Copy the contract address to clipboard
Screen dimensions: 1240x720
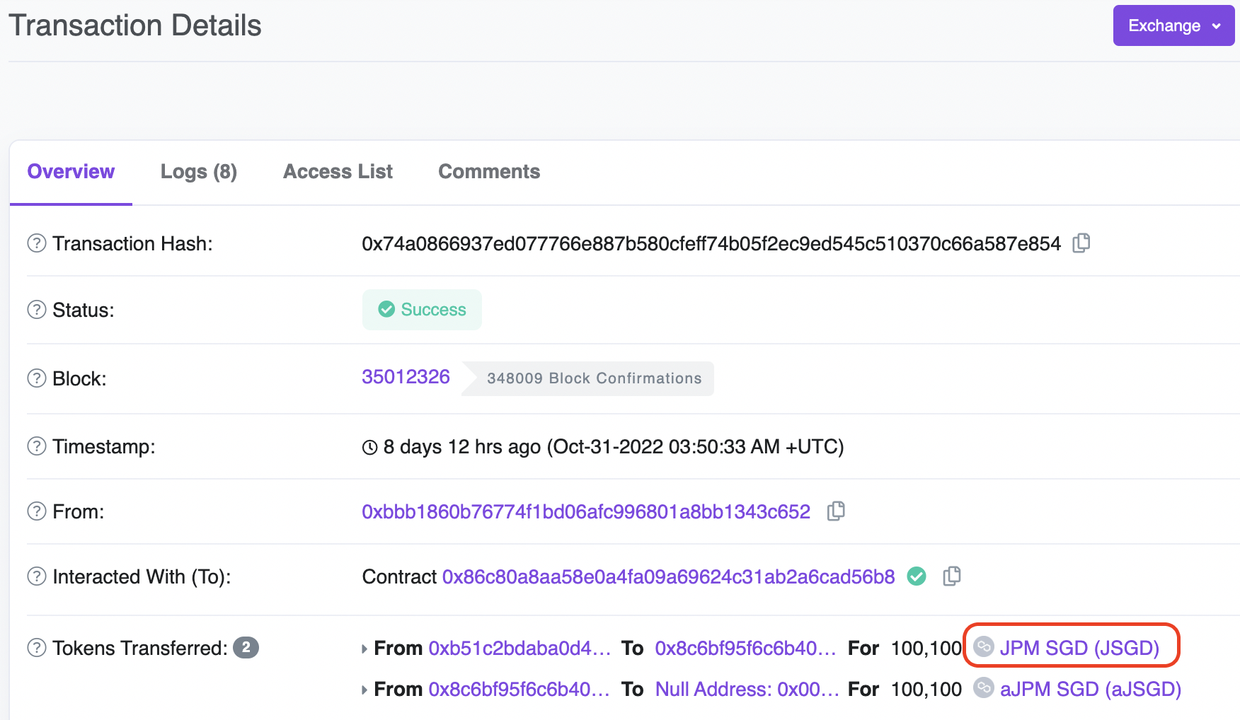click(x=952, y=576)
